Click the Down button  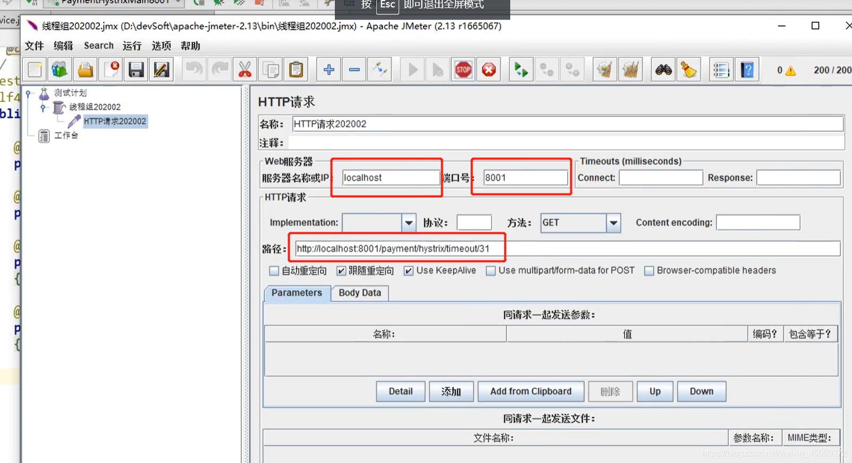pos(702,391)
